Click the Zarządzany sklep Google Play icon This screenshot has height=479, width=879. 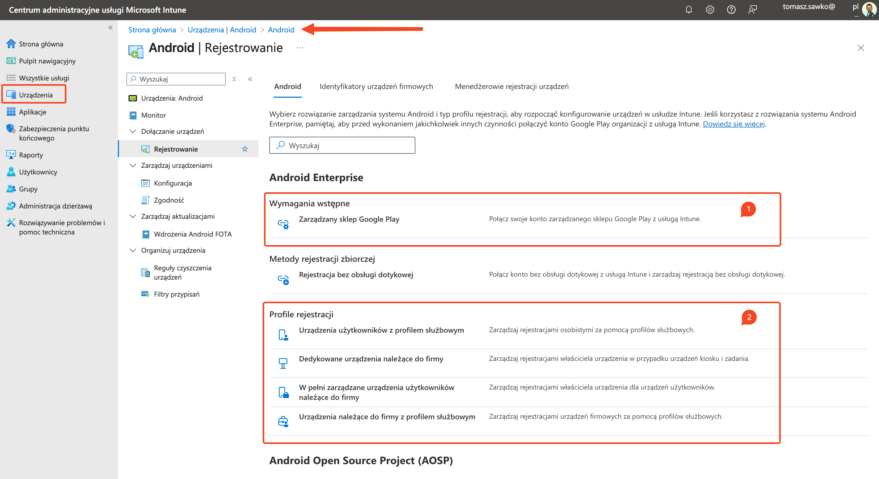(283, 224)
